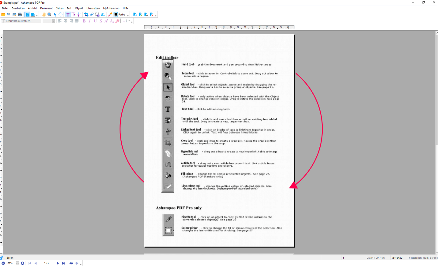Click the Save As disk icon with pencil

(14, 15)
